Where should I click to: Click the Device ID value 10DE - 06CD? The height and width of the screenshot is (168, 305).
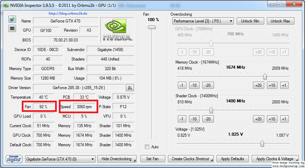pos(48,50)
